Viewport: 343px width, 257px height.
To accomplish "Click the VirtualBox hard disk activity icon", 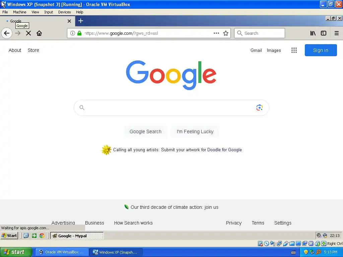I will tap(260, 244).
